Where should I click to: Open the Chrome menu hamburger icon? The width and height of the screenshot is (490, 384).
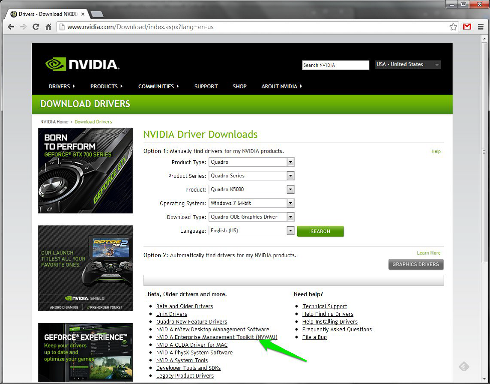pyautogui.click(x=481, y=27)
